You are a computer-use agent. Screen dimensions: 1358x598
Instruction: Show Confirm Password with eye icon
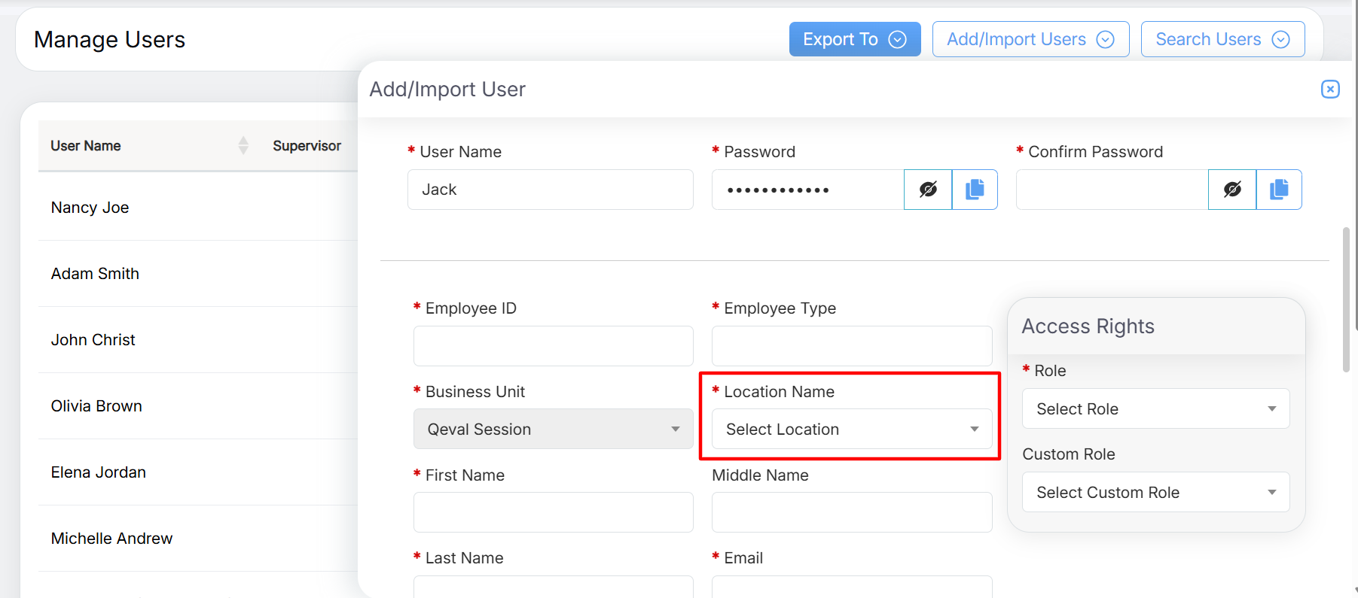[x=1232, y=190]
